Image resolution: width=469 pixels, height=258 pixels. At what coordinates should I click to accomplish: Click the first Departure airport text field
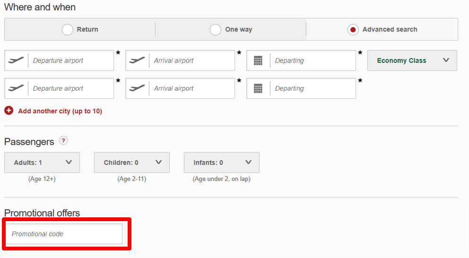(71, 60)
